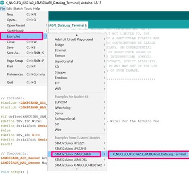Click the down arrow at bottom of Examples list
The width and height of the screenshot is (189, 175).
pyautogui.click(x=77, y=169)
